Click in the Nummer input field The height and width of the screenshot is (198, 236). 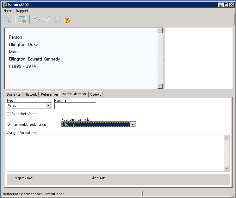[75, 105]
